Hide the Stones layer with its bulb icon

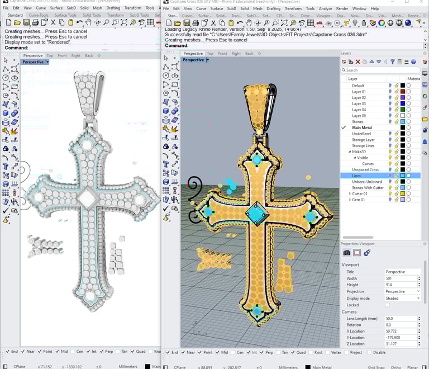[390, 121]
